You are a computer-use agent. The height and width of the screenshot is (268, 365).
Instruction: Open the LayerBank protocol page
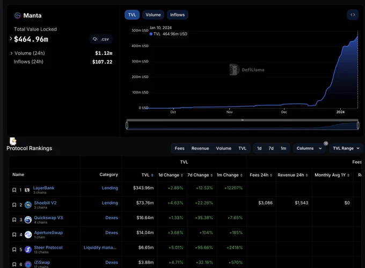click(43, 188)
